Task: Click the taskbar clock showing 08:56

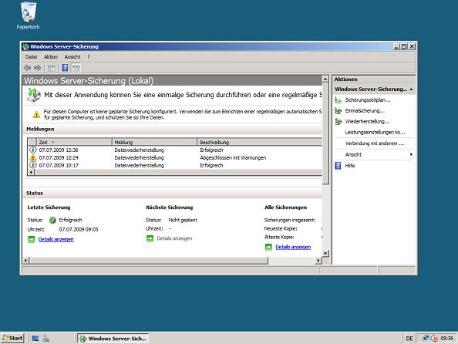Action: (447, 339)
